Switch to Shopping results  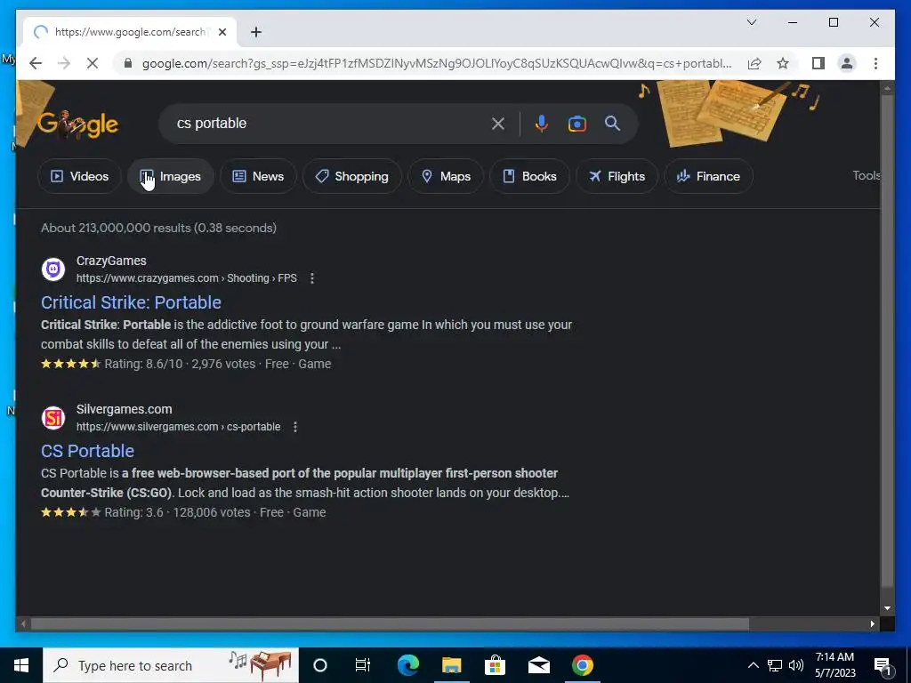pos(351,176)
